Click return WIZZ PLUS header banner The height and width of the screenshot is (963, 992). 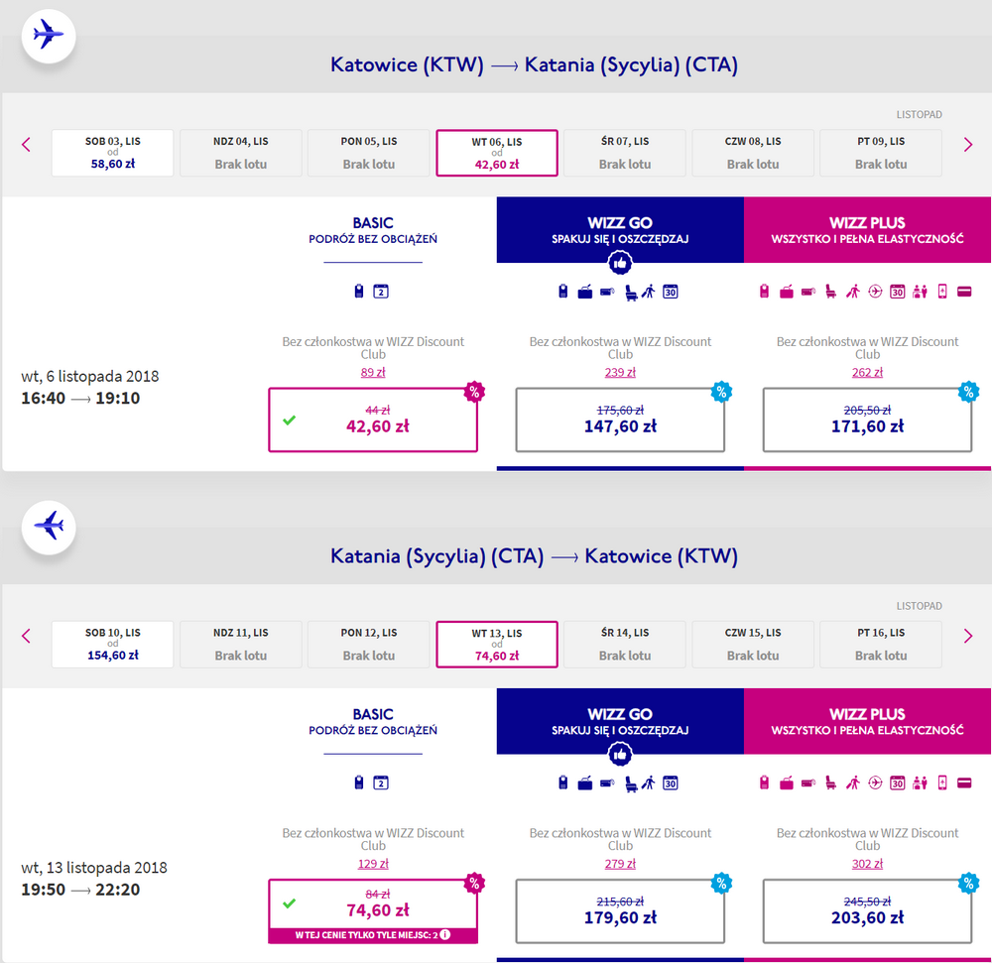pos(867,721)
